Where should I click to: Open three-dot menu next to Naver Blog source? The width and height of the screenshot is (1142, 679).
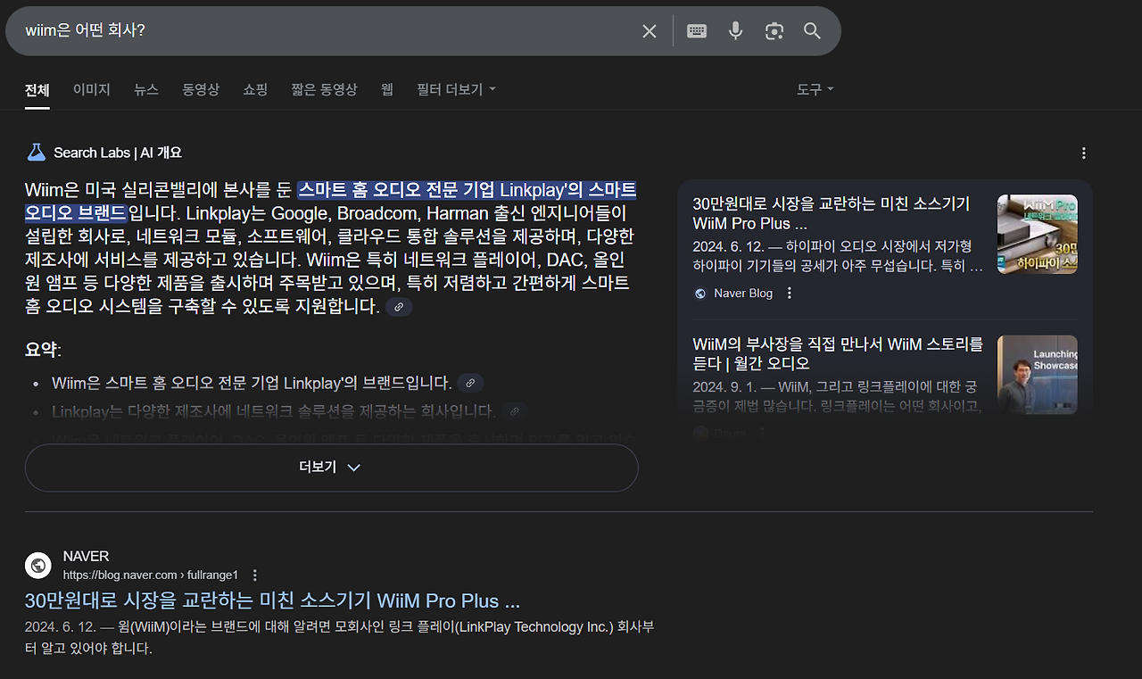789,293
